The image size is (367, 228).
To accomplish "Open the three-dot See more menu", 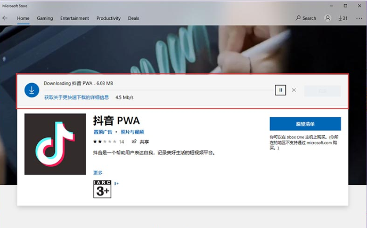I will pos(358,18).
